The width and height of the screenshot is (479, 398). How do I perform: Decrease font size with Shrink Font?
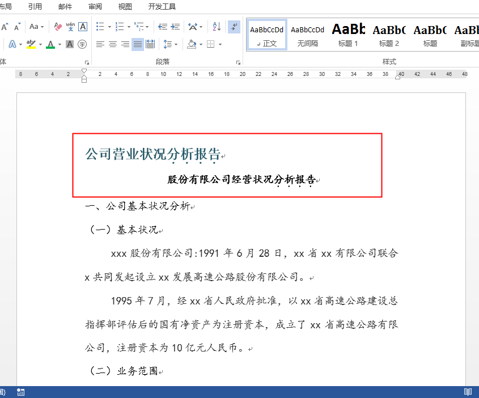(x=17, y=27)
